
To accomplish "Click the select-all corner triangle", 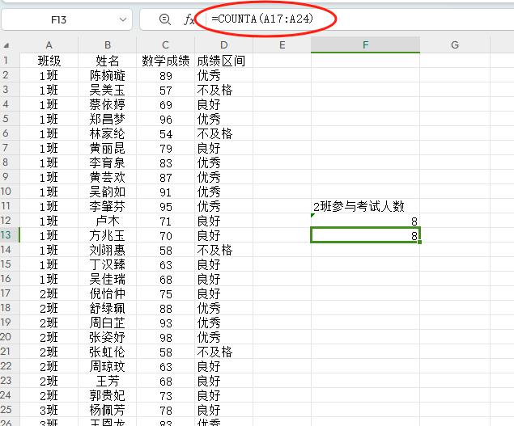I will pos(6,45).
